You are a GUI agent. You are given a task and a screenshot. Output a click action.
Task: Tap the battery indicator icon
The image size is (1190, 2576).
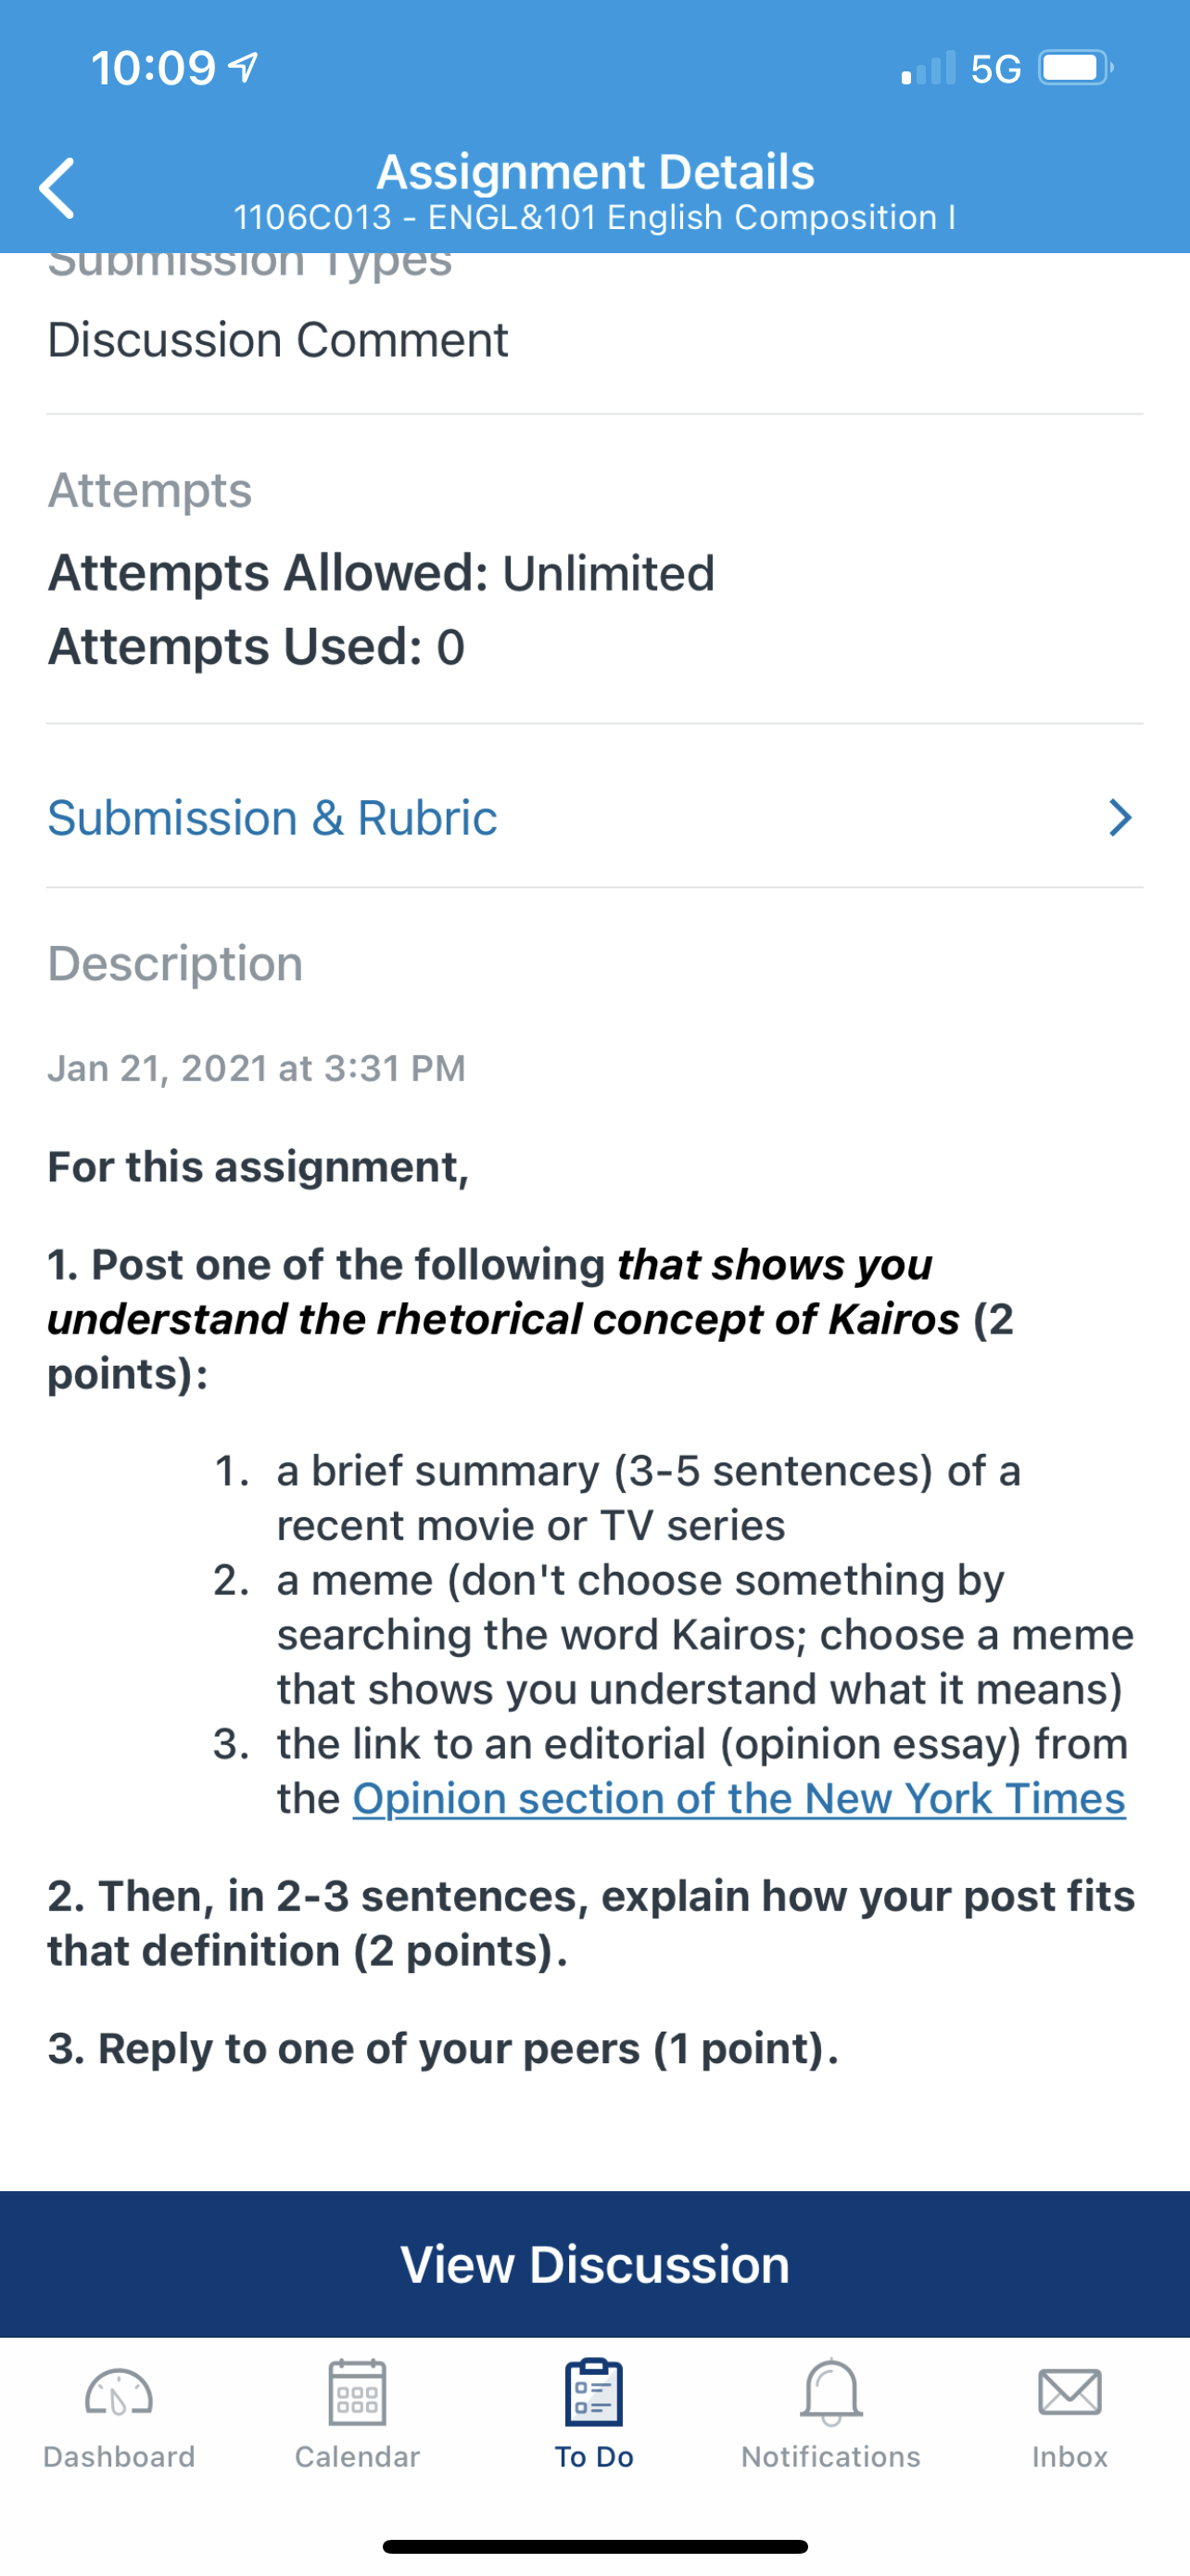[x=1076, y=68]
